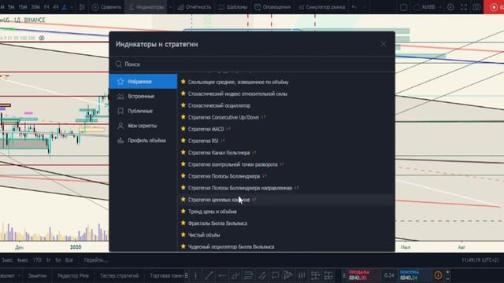
Task: Unfavorite star for Стохастический индекс относительной силы
Action: (183, 94)
